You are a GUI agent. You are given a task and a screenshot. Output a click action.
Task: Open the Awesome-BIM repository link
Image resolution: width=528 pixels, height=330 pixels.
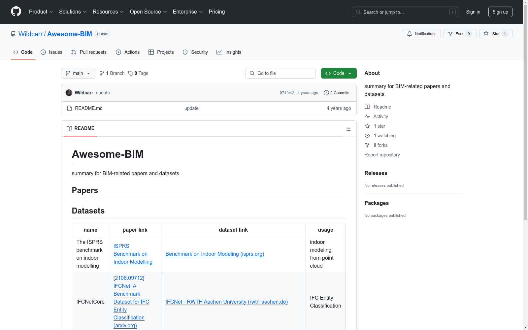70,34
